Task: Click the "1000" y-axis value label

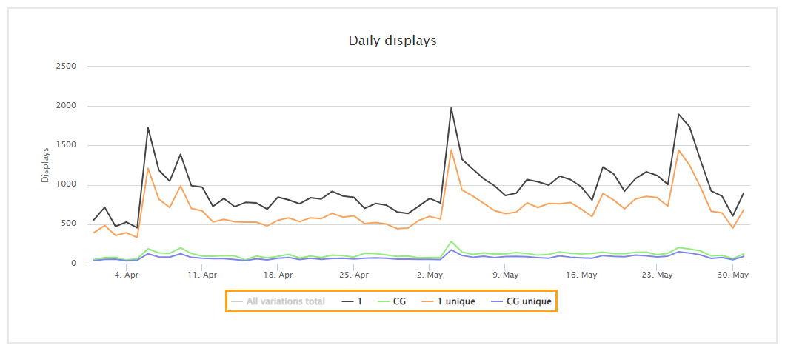Action: tap(66, 184)
